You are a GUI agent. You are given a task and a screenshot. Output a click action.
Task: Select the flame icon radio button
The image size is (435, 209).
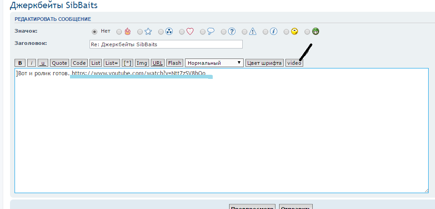click(x=119, y=32)
